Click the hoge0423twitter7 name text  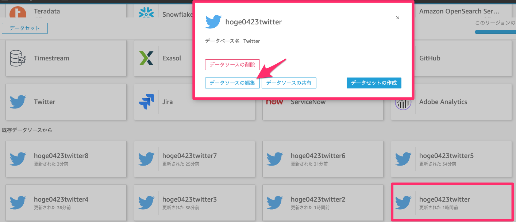pyautogui.click(x=190, y=156)
